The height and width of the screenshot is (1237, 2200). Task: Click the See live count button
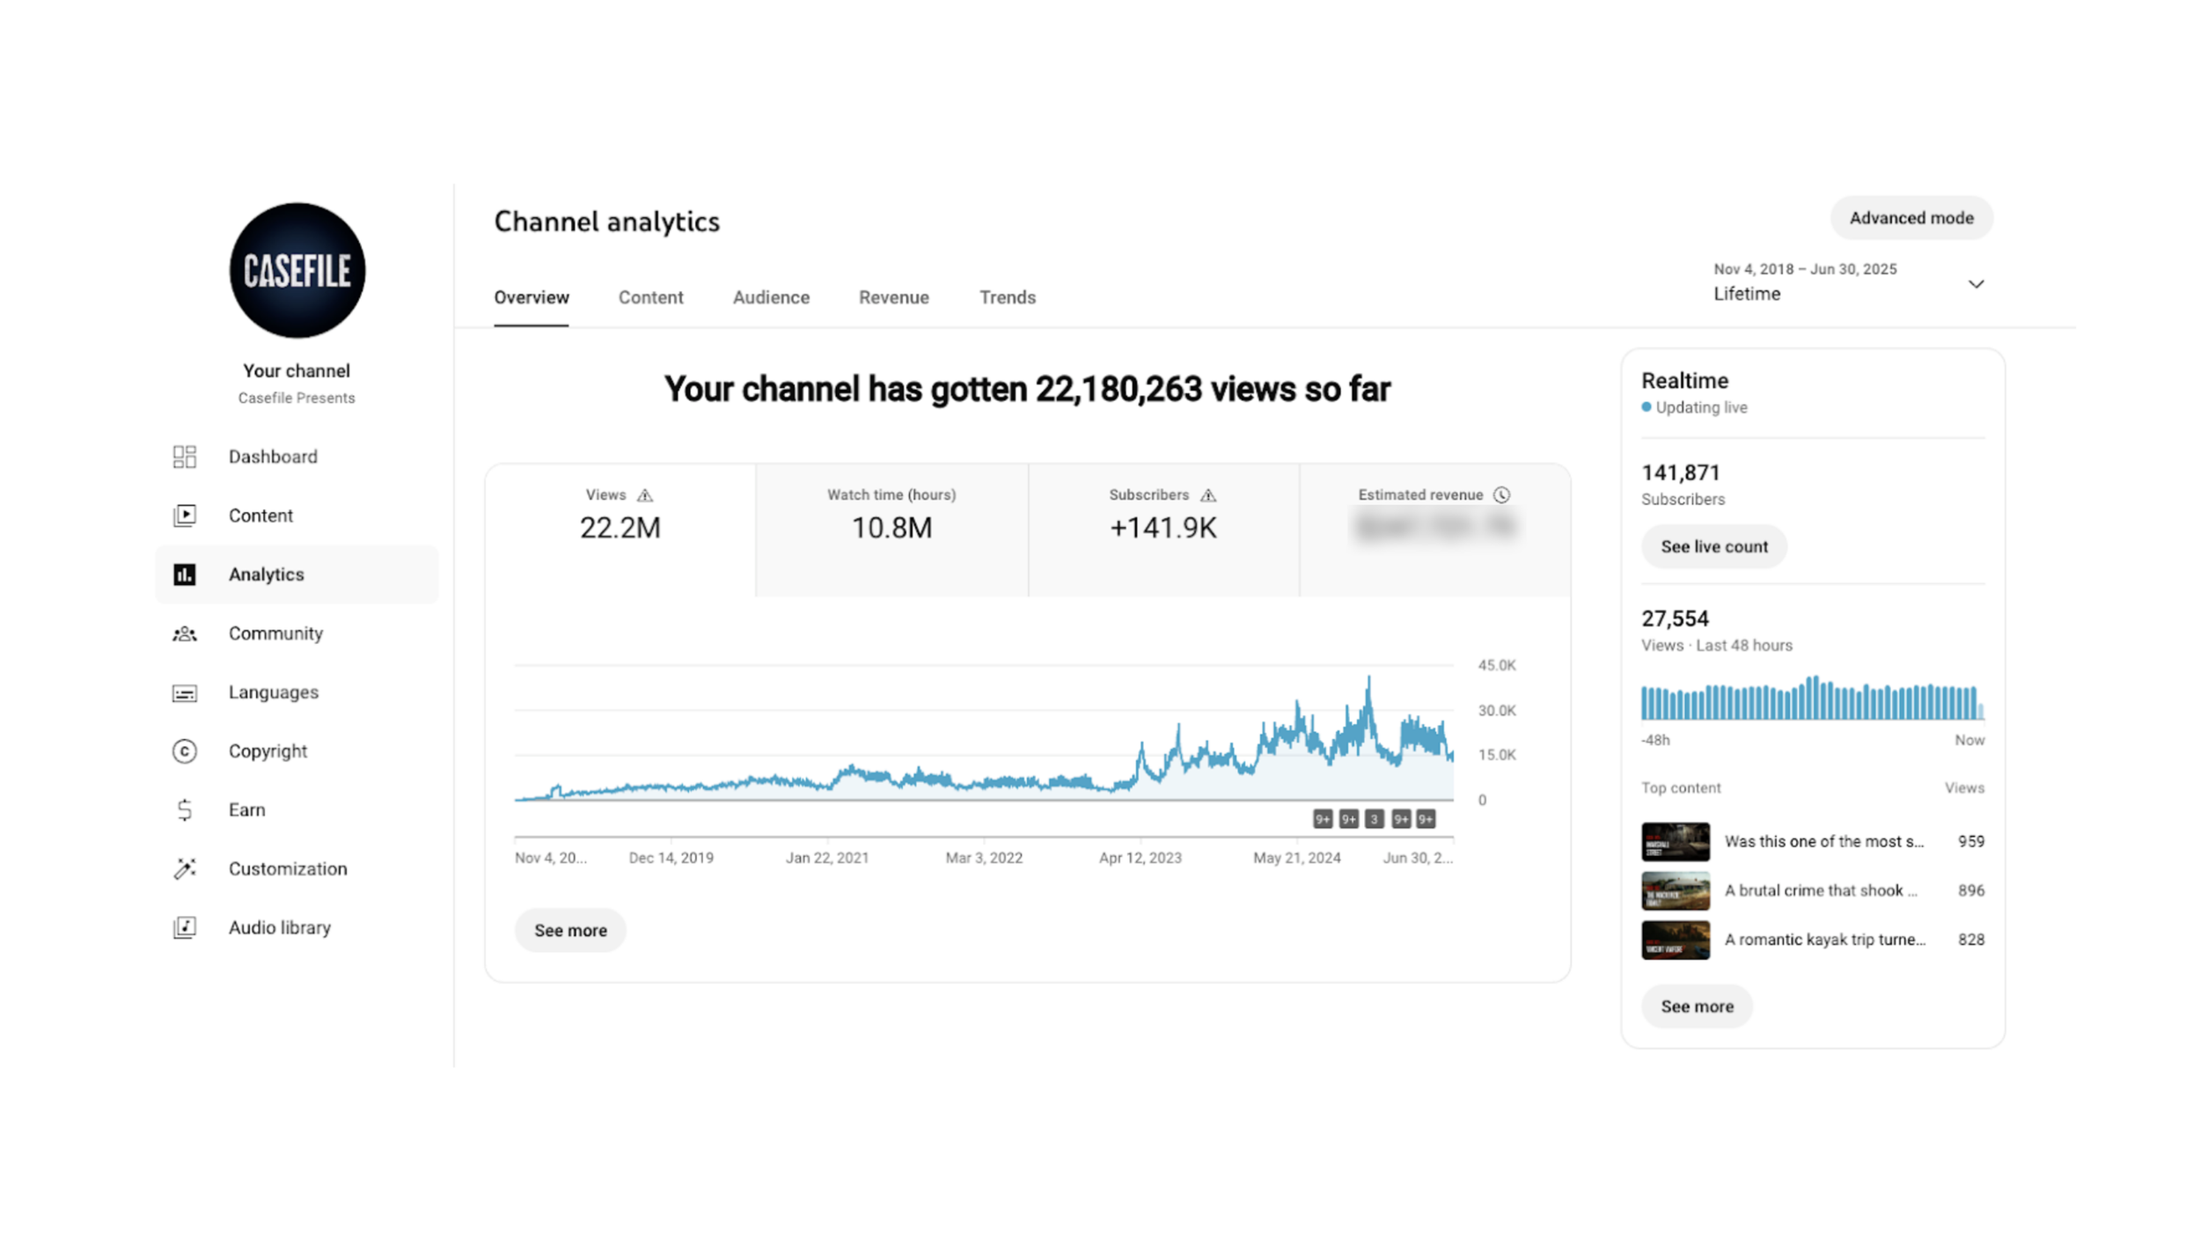1713,546
